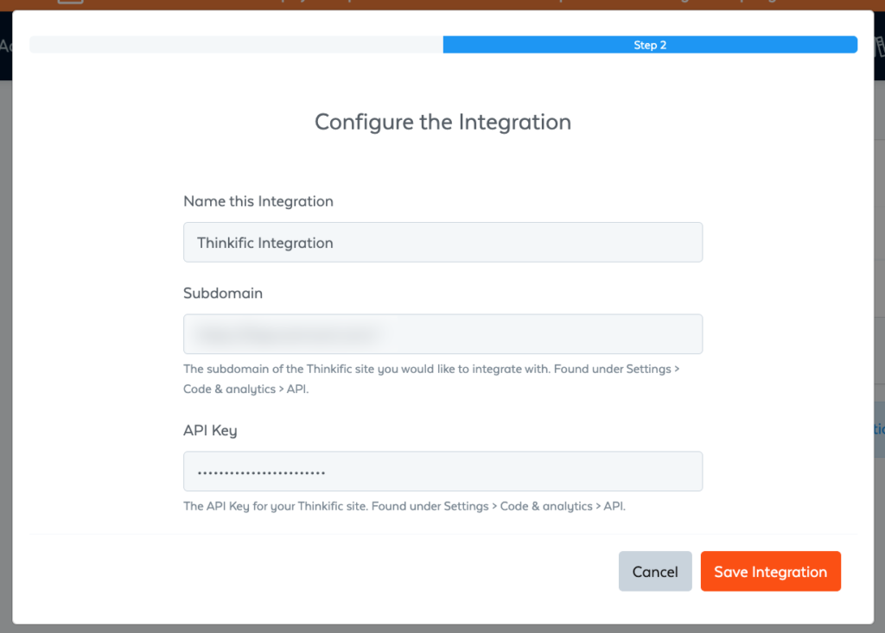Click the Name this Integration input field

coord(442,242)
